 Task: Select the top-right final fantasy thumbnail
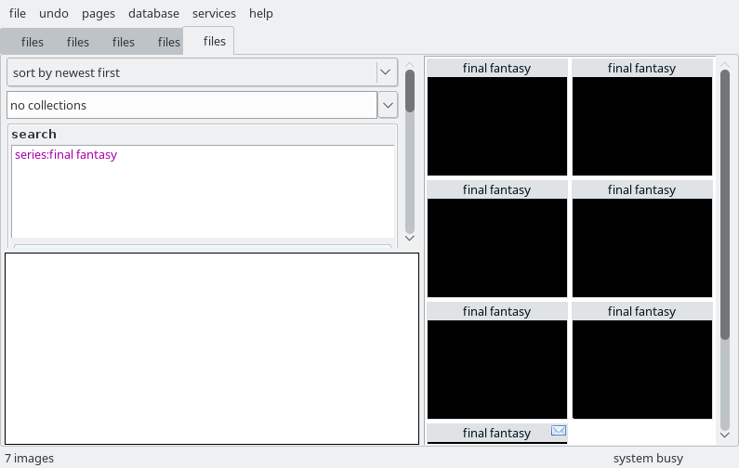point(642,117)
